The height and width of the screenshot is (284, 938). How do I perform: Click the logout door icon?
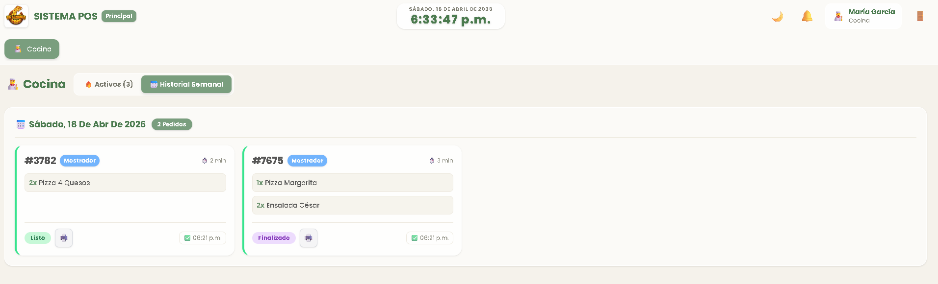coord(920,16)
